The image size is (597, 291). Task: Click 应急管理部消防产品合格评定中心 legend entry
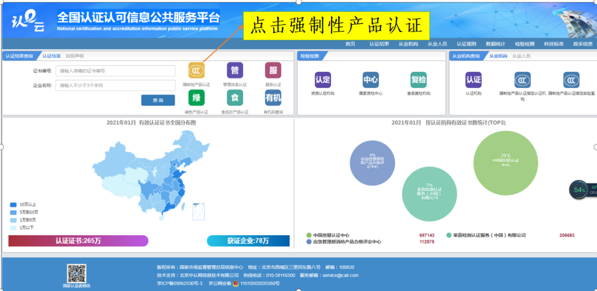pyautogui.click(x=343, y=242)
